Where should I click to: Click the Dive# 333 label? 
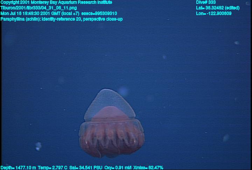click(206, 2)
